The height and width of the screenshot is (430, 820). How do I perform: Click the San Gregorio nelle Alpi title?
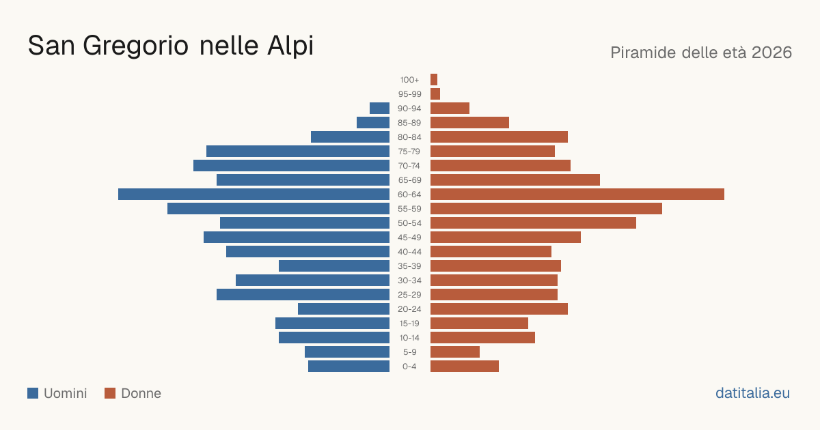pos(170,46)
